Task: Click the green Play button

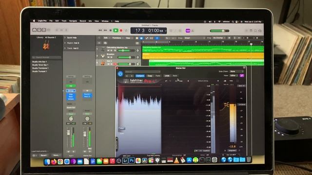Action: [x=116, y=30]
